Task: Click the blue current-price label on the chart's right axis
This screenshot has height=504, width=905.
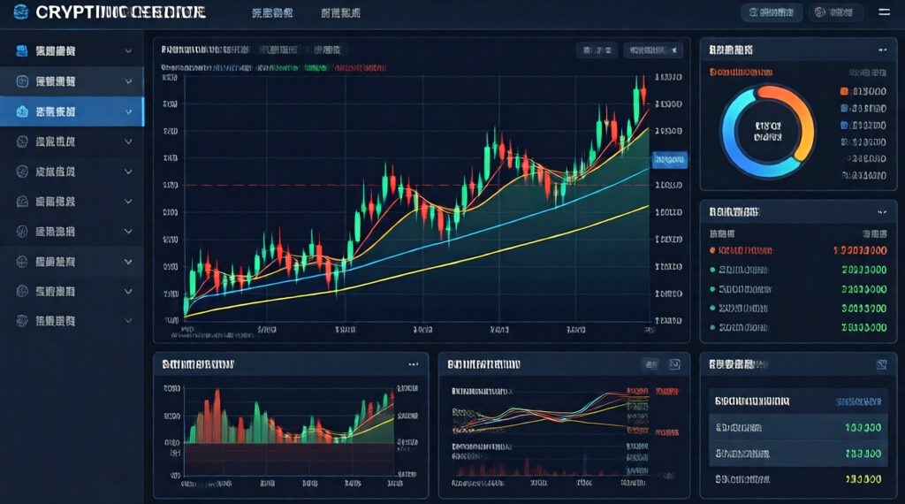Action: point(669,160)
